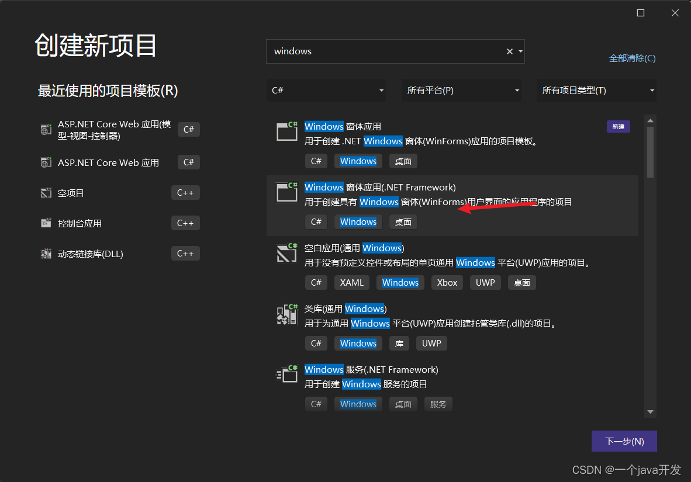Screen dimensions: 691x482
Task: Select the 空项目 C++ template icon
Action: click(46, 192)
